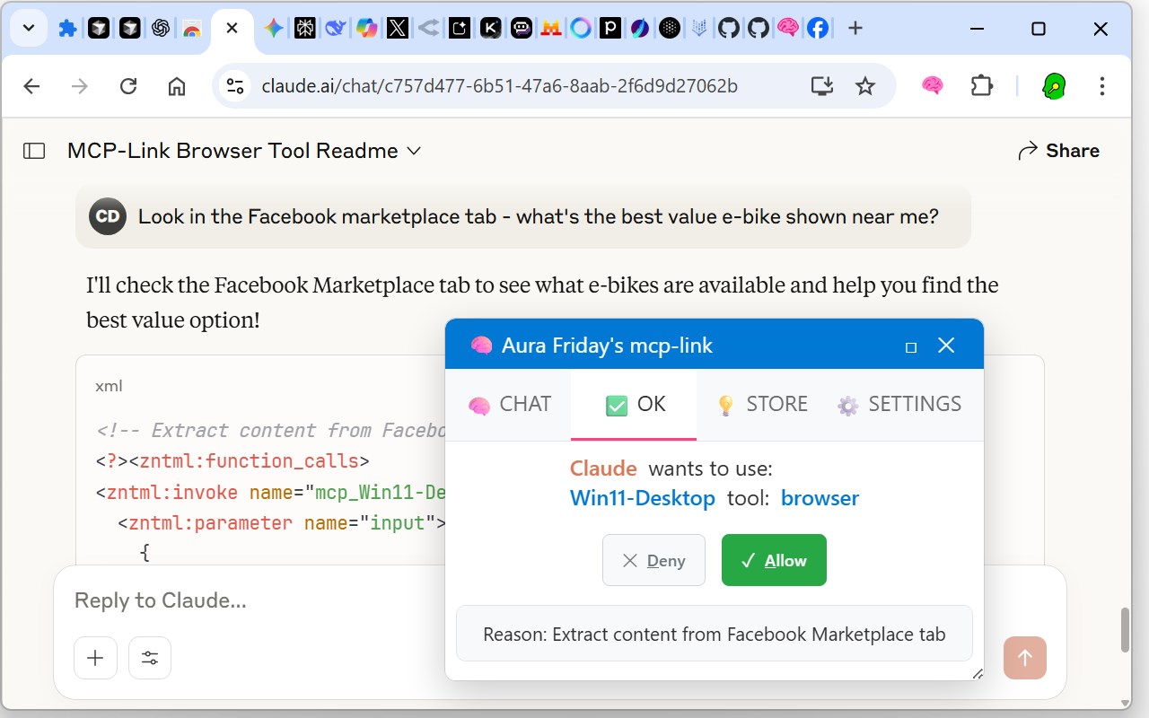Click the Win11-Desktop server link
The height and width of the screenshot is (718, 1149).
(x=643, y=498)
